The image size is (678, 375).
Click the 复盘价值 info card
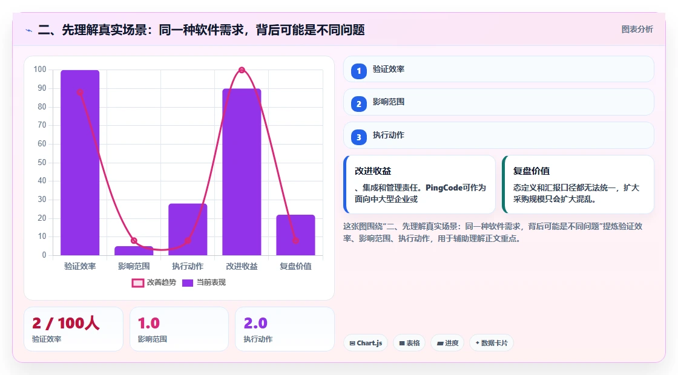click(x=578, y=184)
